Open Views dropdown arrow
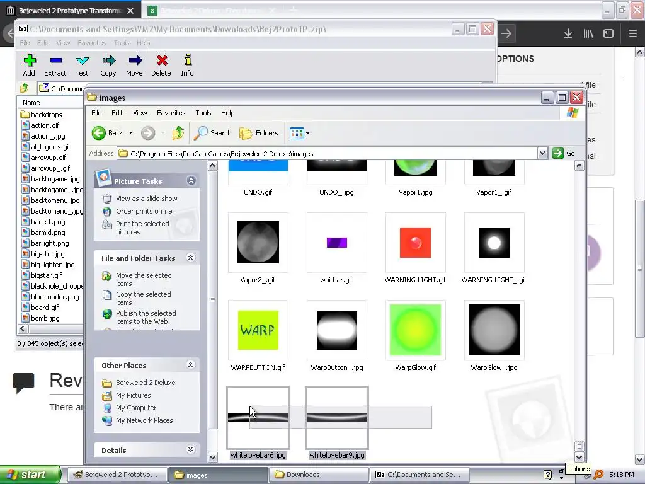 [307, 134]
